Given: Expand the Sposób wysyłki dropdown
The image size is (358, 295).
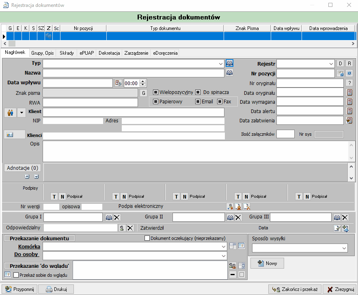Looking at the screenshot, I should click(x=344, y=248).
